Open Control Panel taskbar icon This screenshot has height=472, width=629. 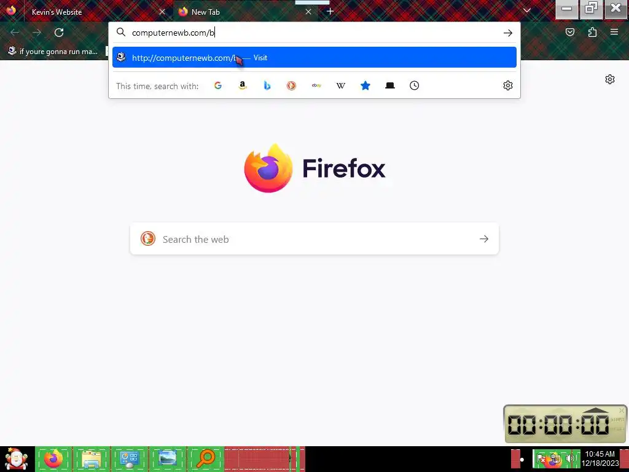tap(129, 458)
